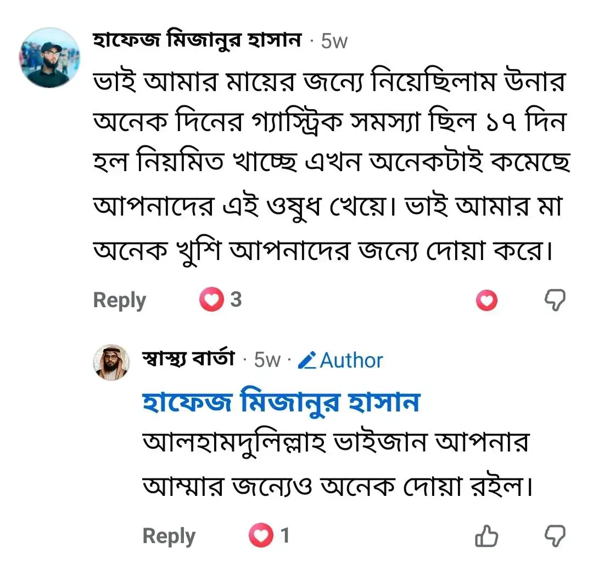This screenshot has width=593, height=576.
Task: Click the first comment's 5w timestamp
Action: click(x=334, y=42)
